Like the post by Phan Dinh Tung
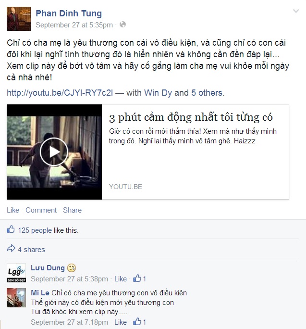This screenshot has height=329, width=306. (x=13, y=210)
